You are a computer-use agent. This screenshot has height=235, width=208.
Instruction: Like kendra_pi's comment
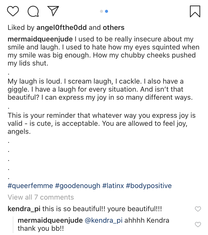coord(198,209)
